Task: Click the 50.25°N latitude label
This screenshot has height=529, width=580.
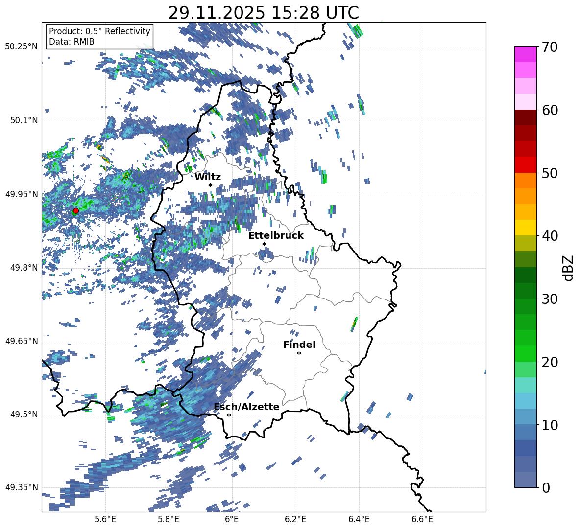Action: click(x=22, y=46)
